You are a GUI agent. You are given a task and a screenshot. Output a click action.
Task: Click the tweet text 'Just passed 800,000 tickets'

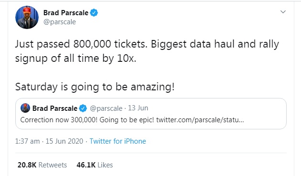click(81, 44)
